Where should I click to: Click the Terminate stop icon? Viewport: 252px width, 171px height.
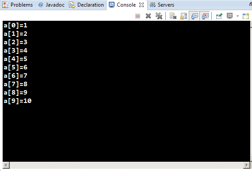[x=137, y=16]
